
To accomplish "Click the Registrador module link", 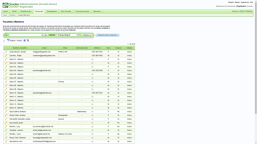I will (241, 6).
